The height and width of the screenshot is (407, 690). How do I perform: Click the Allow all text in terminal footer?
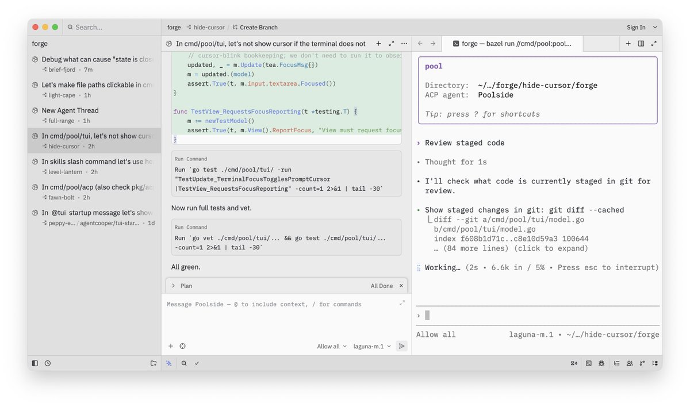[x=436, y=335]
